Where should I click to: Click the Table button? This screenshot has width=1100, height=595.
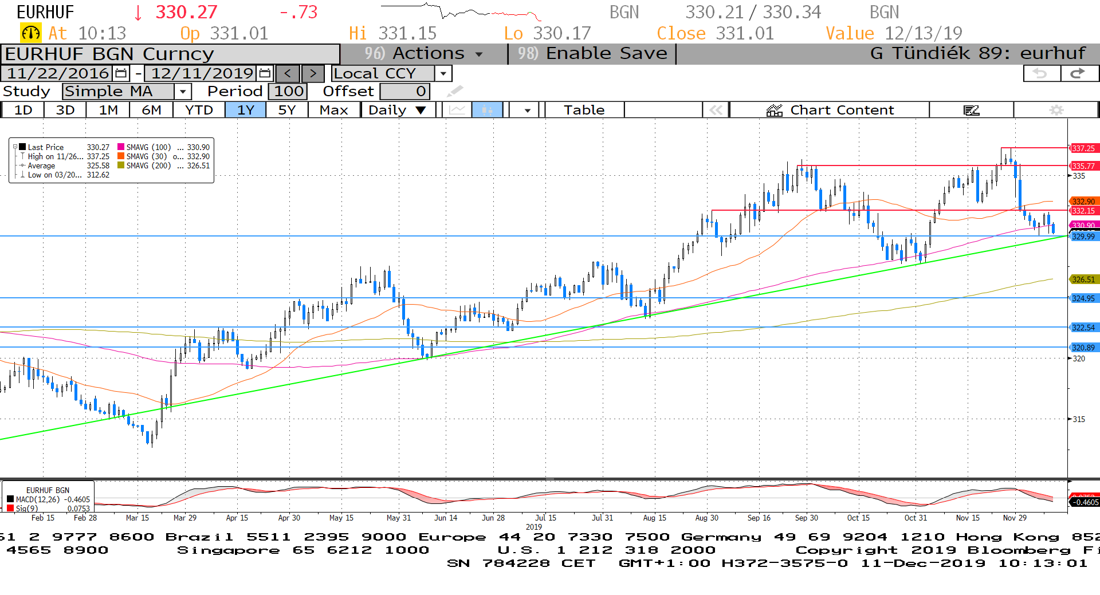584,110
